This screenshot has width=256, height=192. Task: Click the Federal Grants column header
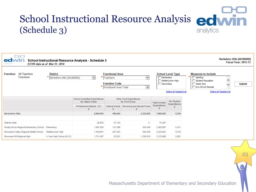[x=113, y=107]
